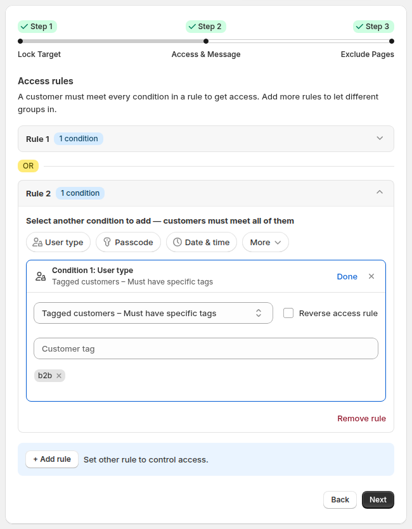Click the Passcode key icon
The height and width of the screenshot is (529, 412).
pyautogui.click(x=107, y=242)
